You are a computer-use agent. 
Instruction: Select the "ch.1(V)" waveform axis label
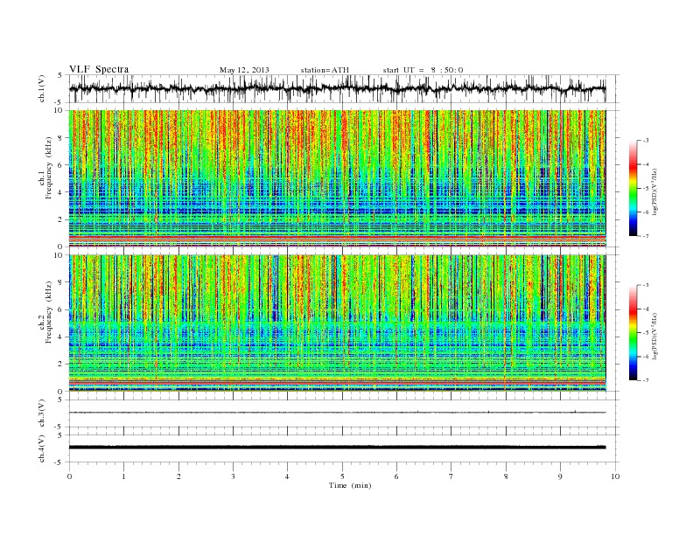(42, 88)
